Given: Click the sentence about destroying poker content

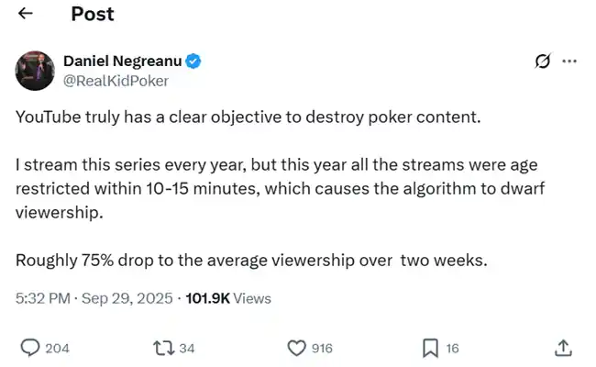Looking at the screenshot, I should point(248,118).
